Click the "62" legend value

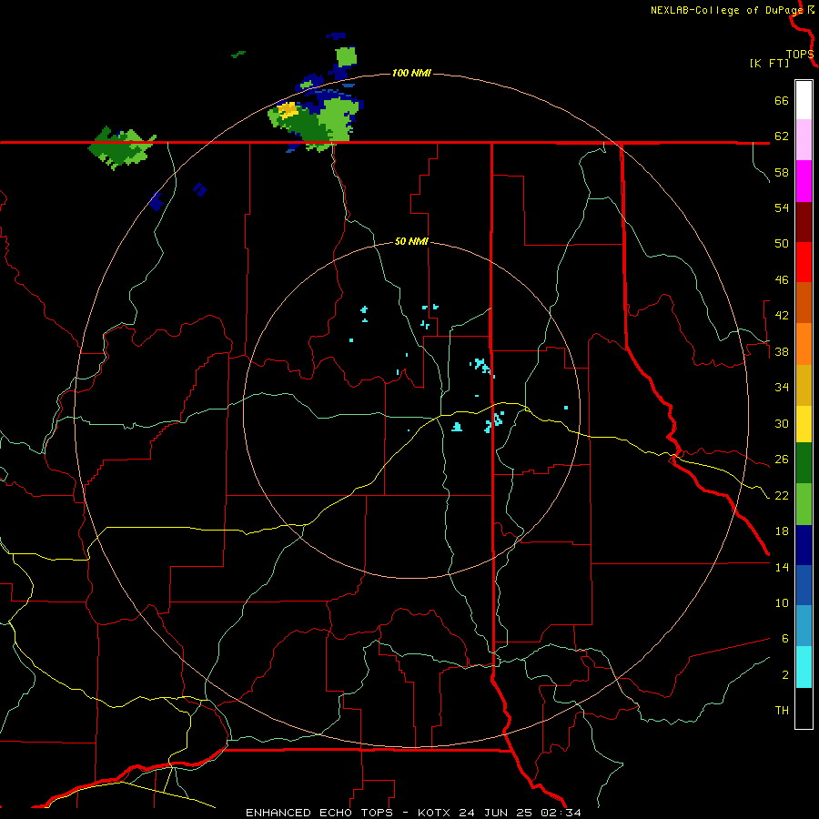click(x=782, y=136)
